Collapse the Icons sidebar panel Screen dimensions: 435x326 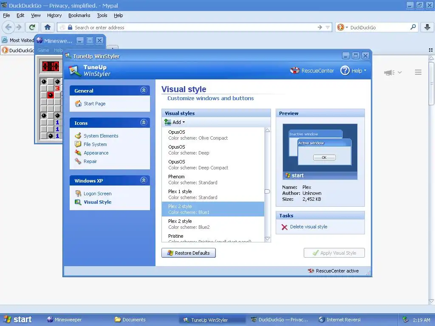point(144,123)
